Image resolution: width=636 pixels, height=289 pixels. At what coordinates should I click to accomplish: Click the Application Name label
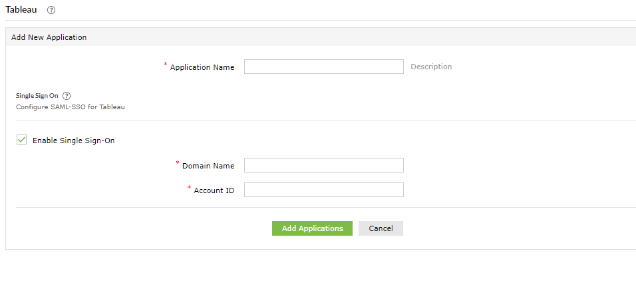click(x=202, y=67)
